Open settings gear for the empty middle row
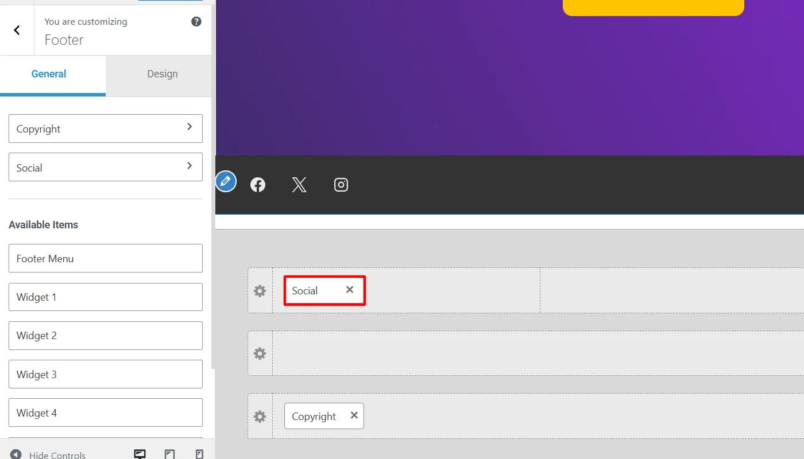This screenshot has width=804, height=459. [x=260, y=353]
